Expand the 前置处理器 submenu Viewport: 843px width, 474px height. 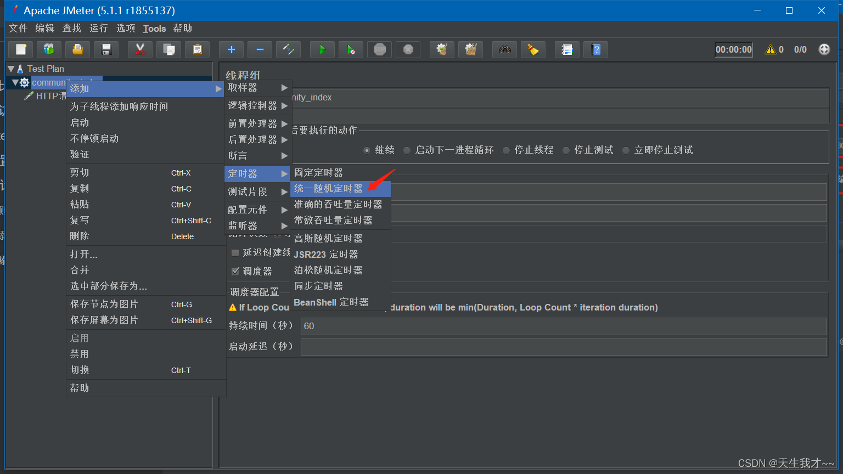(x=258, y=124)
